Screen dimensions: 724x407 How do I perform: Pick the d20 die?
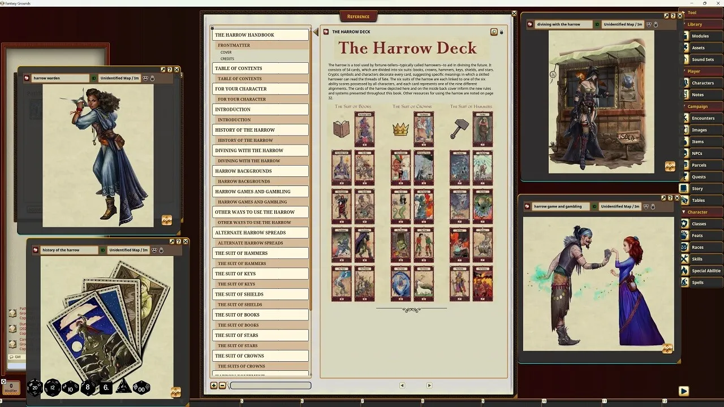tap(35, 387)
